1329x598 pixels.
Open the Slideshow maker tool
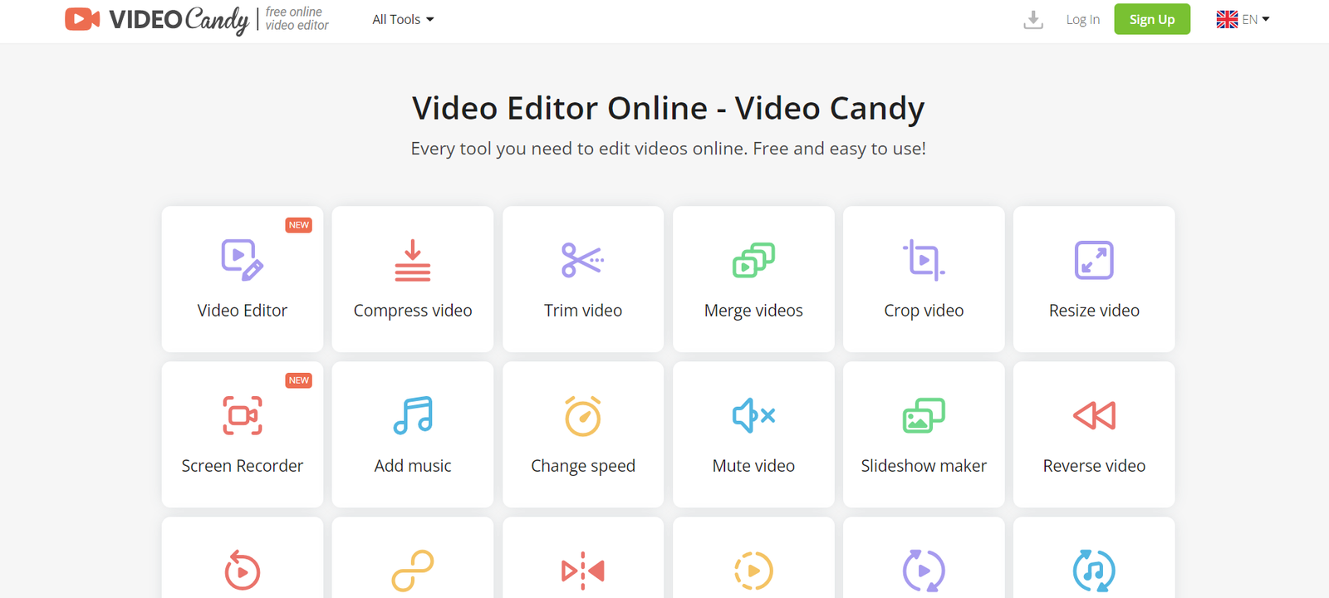tap(924, 434)
